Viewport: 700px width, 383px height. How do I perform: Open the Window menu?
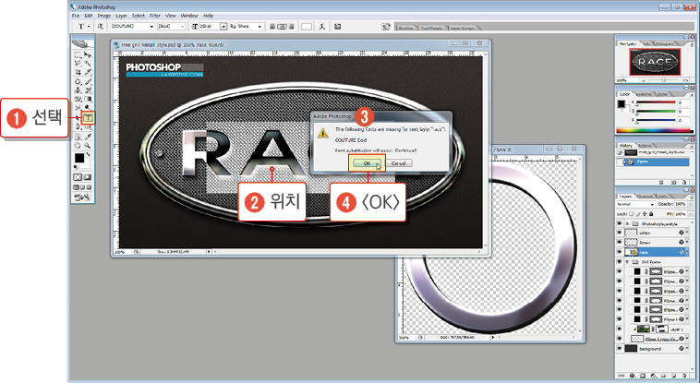[189, 16]
